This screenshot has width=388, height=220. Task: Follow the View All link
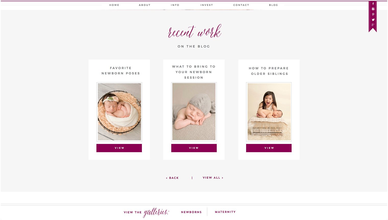coord(213,178)
